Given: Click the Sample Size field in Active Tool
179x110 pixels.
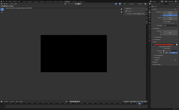Looking at the screenshot, I should click(x=139, y=14).
